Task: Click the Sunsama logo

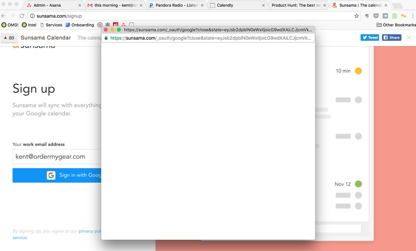Action: [34, 46]
